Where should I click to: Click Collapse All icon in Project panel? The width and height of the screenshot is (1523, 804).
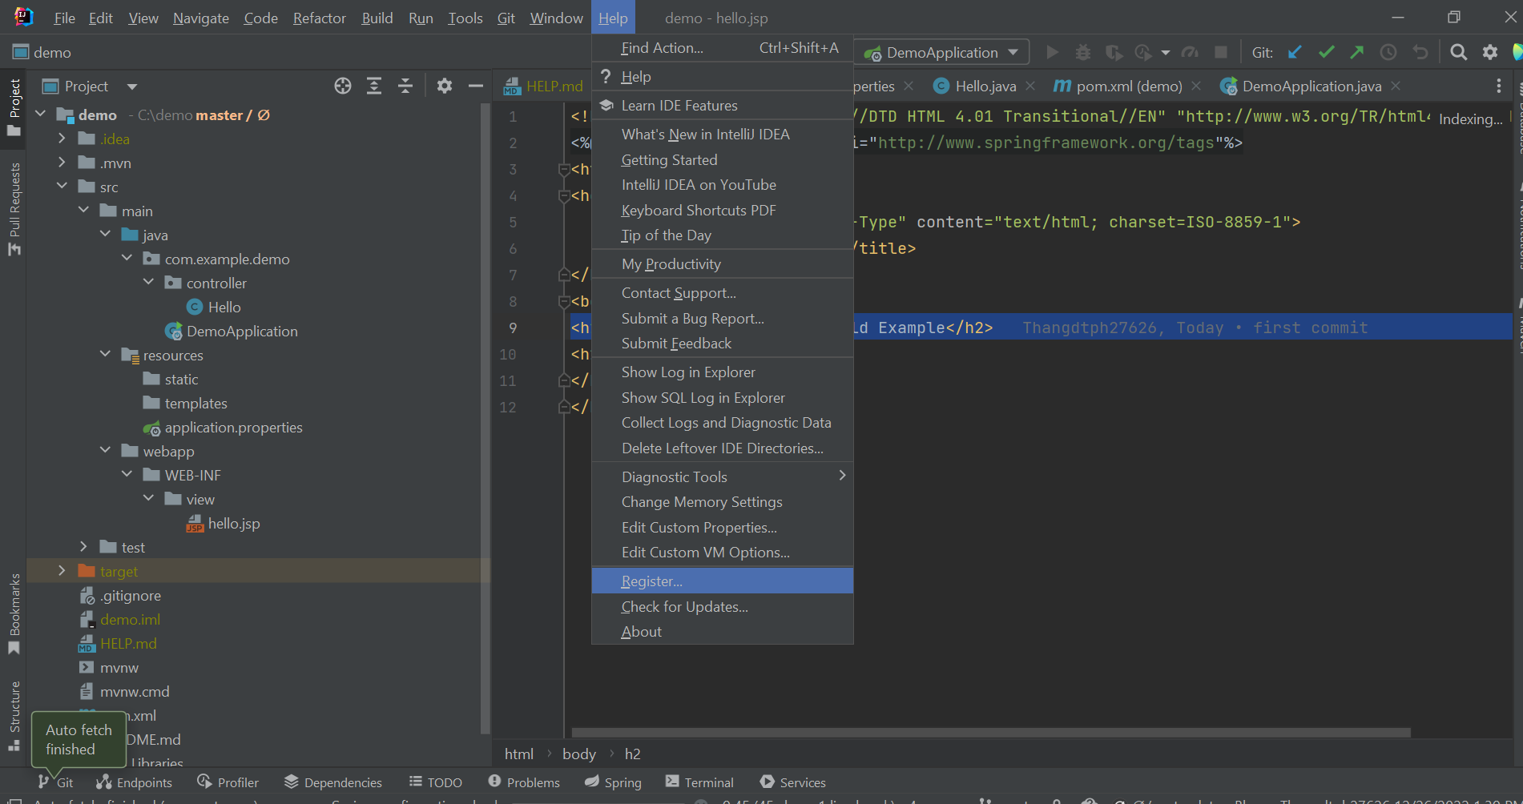[x=405, y=86]
